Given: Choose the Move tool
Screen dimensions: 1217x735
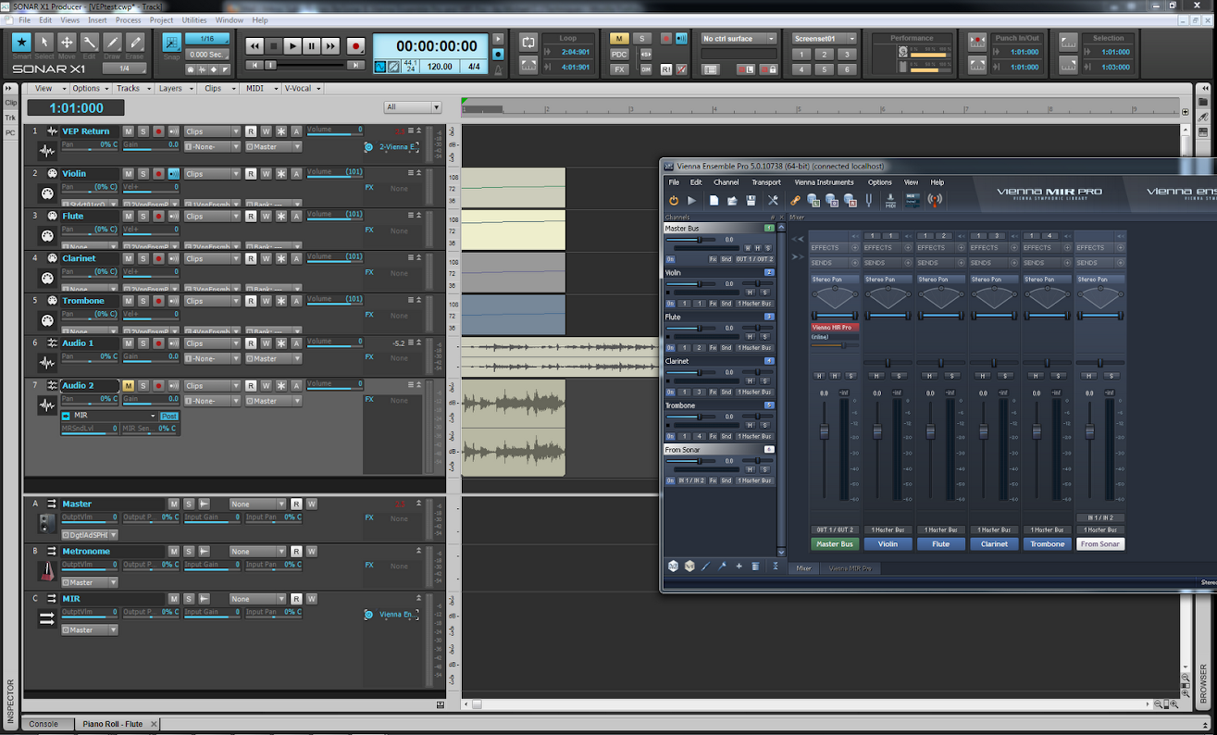Looking at the screenshot, I should point(67,43).
